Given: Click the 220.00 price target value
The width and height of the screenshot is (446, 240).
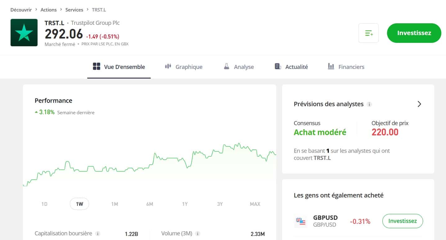Looking at the screenshot, I should click(385, 132).
